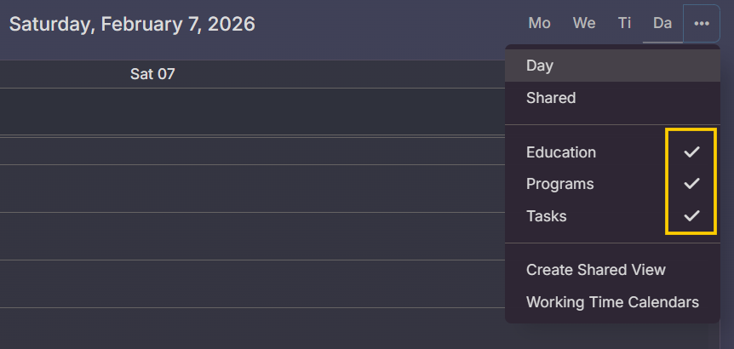This screenshot has width=734, height=349.
Task: Select the Da view tab
Action: 662,24
